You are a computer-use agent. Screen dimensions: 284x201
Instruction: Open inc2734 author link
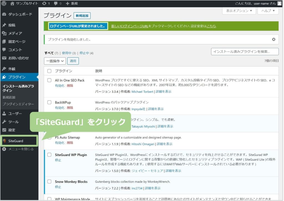point(137,188)
